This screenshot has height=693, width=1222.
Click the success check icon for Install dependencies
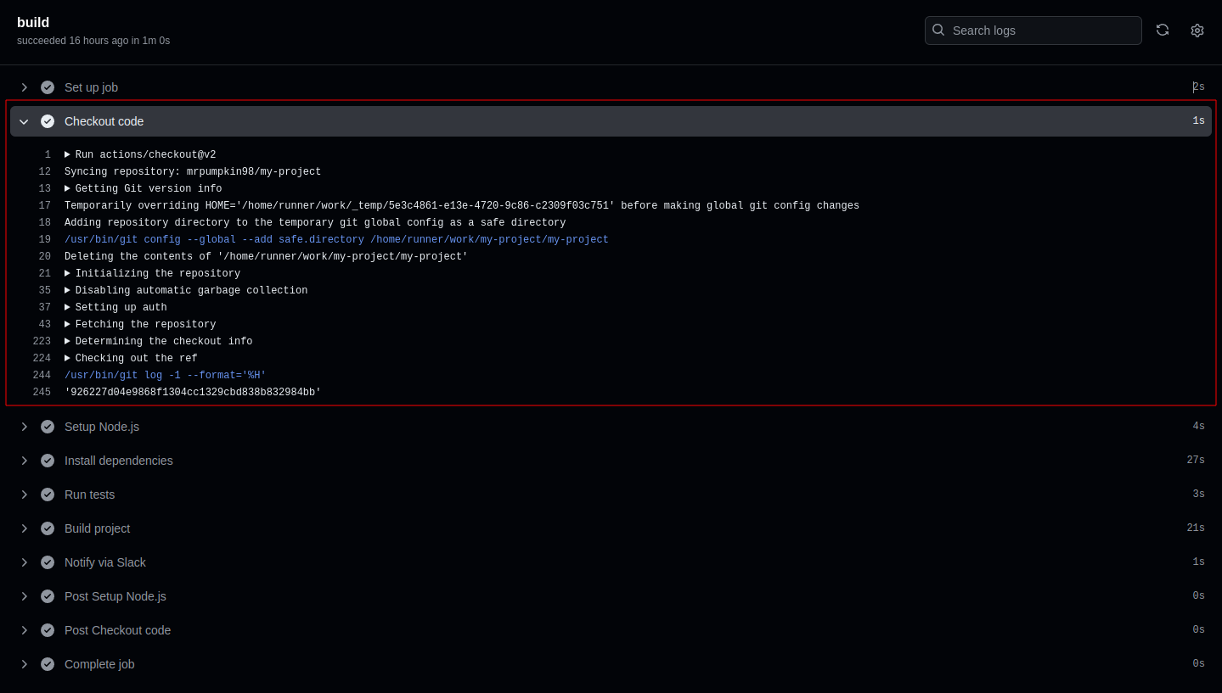coord(48,461)
